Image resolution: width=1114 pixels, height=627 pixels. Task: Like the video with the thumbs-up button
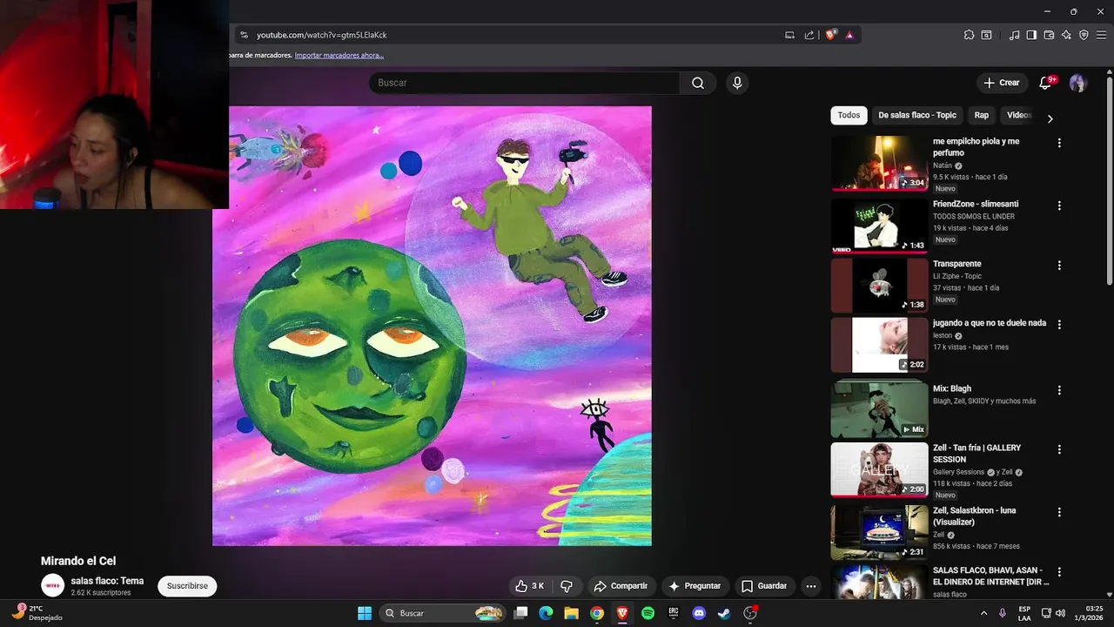click(530, 586)
